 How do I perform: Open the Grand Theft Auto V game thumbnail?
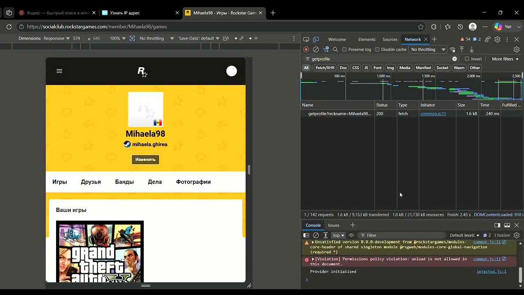[100, 251]
